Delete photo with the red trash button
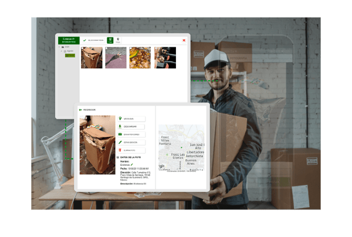The width and height of the screenshot is (352, 237). pos(131,150)
